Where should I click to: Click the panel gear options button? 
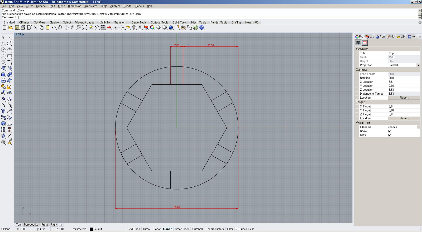tap(420, 37)
